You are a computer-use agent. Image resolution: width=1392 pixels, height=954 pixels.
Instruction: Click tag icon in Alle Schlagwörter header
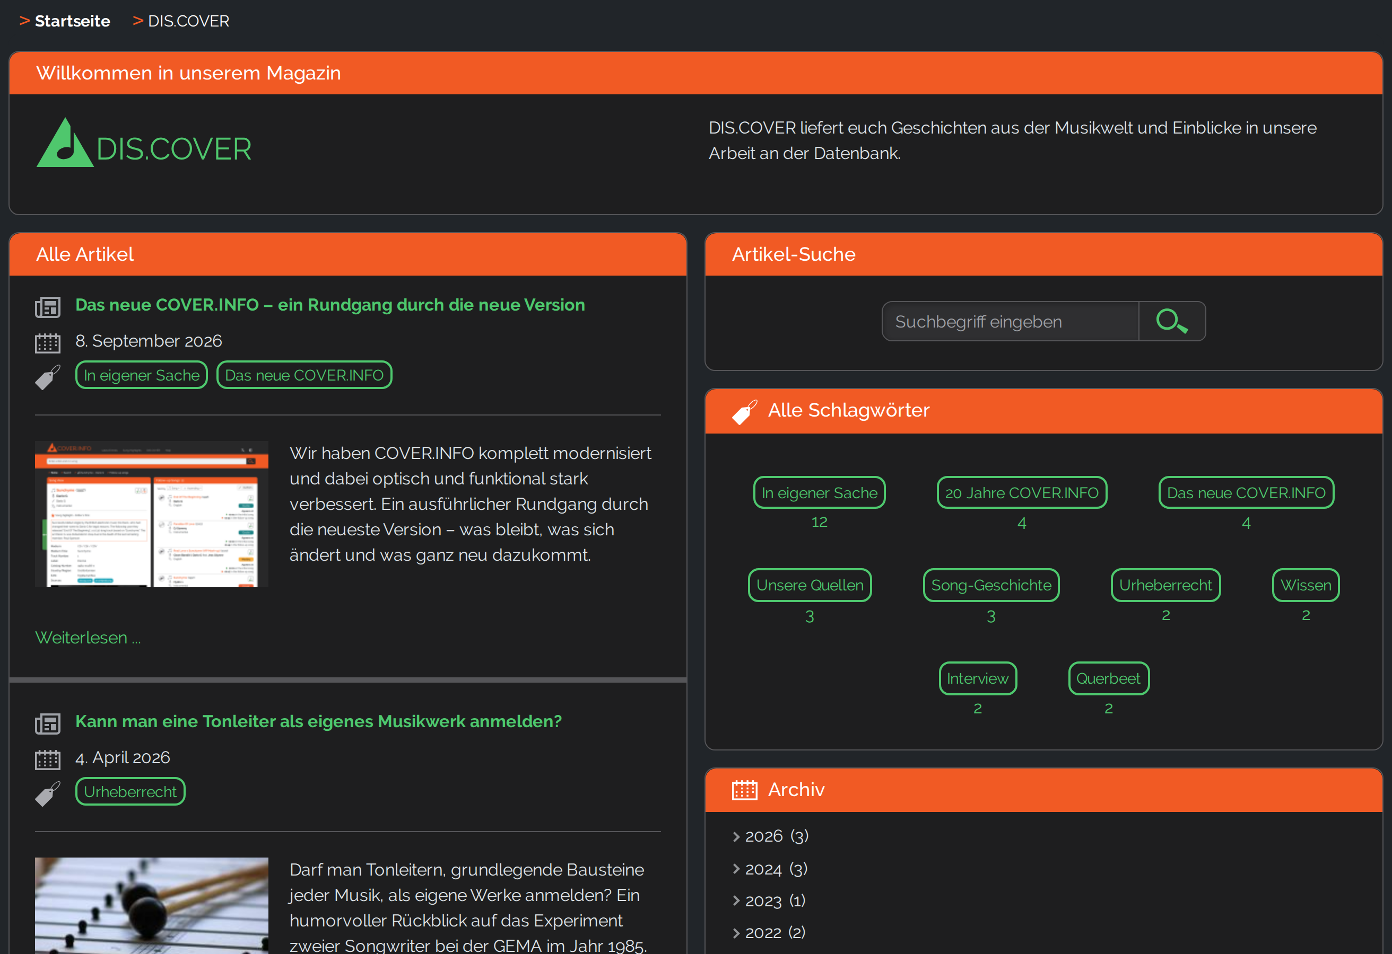point(744,412)
